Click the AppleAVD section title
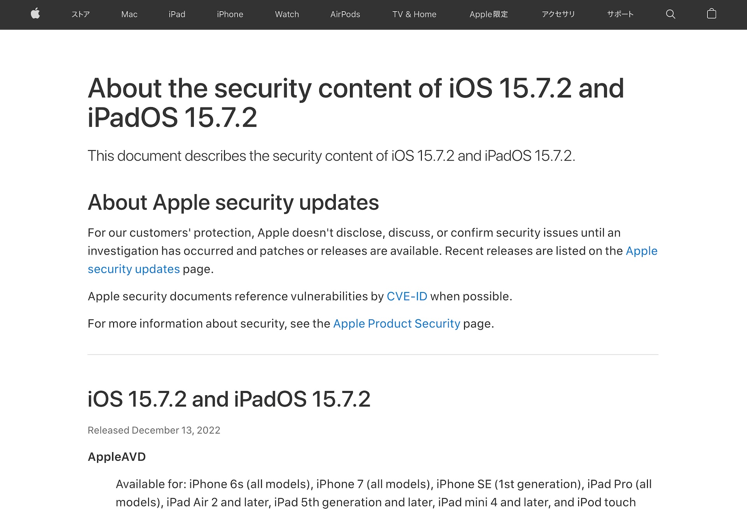747x514 pixels. click(116, 457)
